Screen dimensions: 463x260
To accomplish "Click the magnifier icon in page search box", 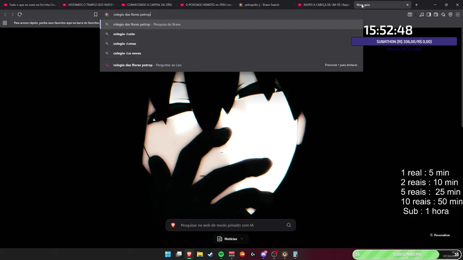I will click(x=289, y=225).
